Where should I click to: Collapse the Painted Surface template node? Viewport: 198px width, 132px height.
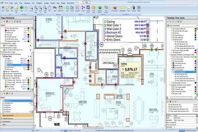[172, 40]
